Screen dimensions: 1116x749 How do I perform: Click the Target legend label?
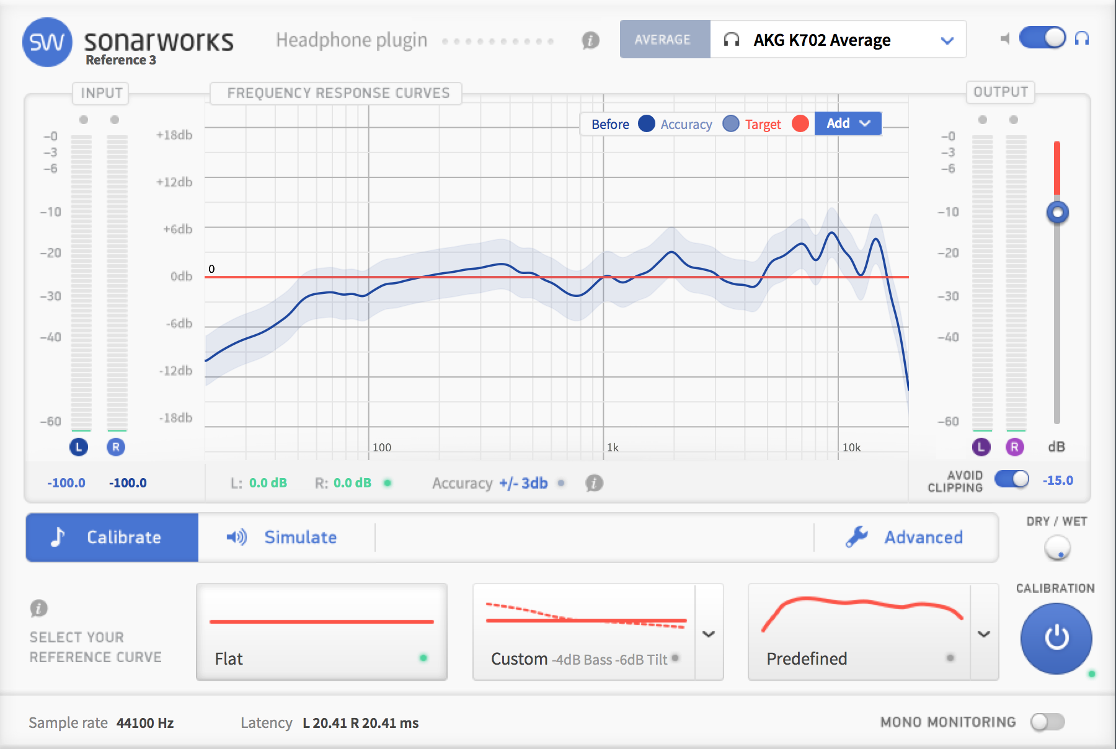pyautogui.click(x=763, y=124)
